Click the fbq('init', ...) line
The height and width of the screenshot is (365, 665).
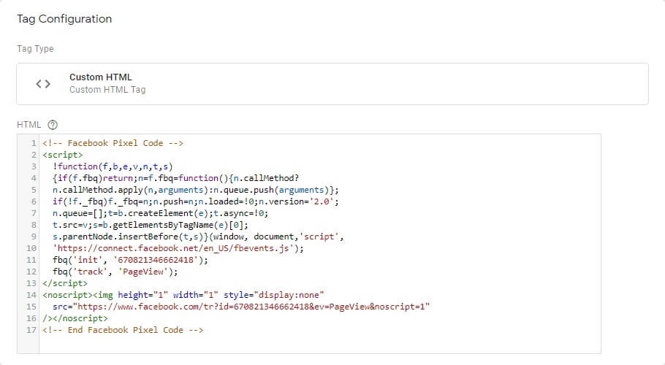tap(131, 260)
